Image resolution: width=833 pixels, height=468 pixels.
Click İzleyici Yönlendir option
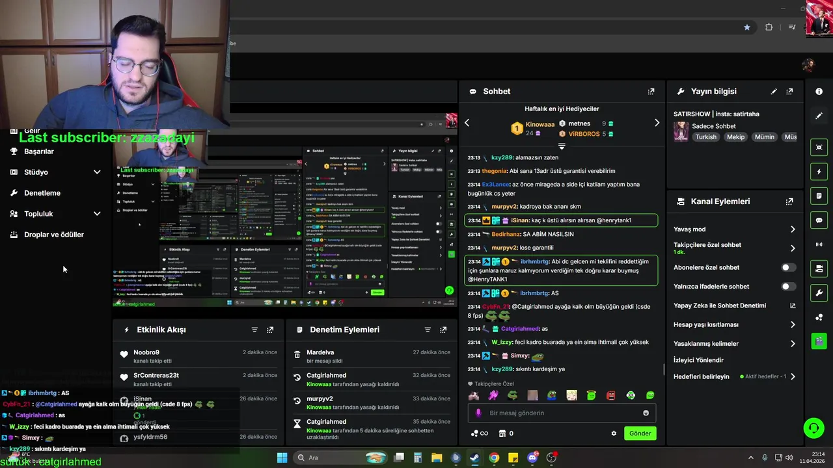(x=698, y=360)
